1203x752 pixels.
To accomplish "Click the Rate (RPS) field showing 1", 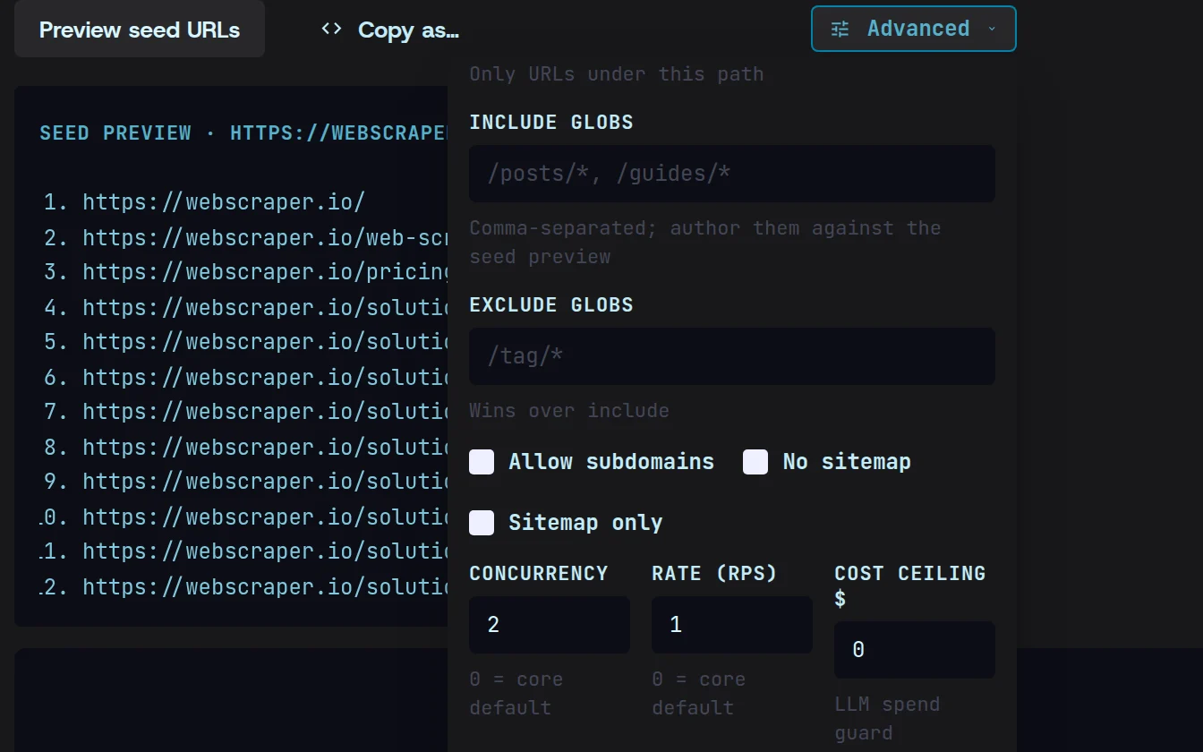I will (x=732, y=625).
